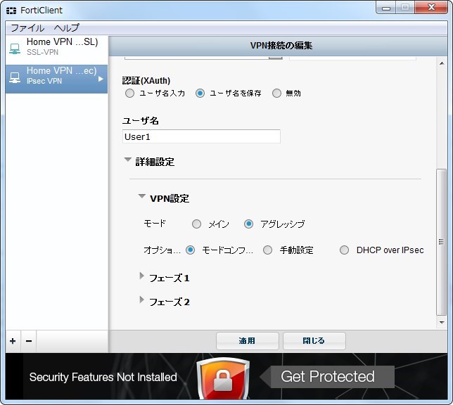Collapse the 詳細設定 section

click(128, 160)
